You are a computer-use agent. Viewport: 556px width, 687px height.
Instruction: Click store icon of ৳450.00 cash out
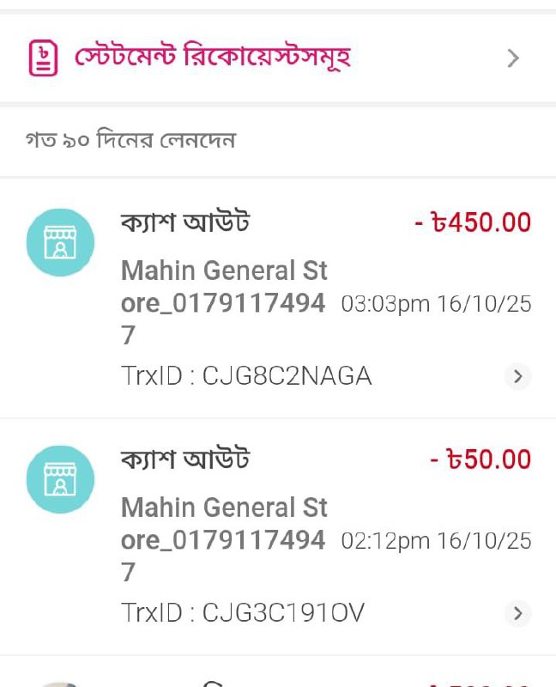click(x=60, y=242)
